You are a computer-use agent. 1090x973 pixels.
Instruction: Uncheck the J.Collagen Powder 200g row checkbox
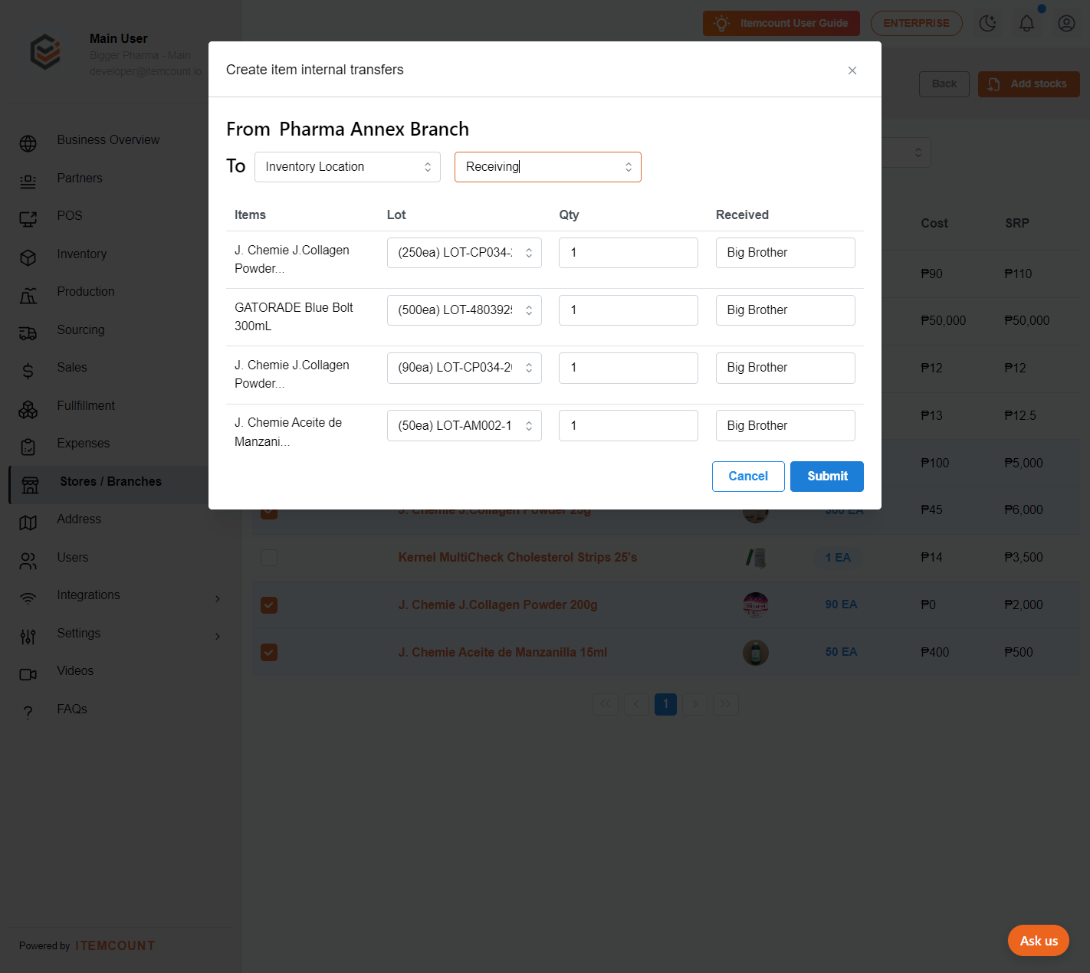[x=269, y=605]
